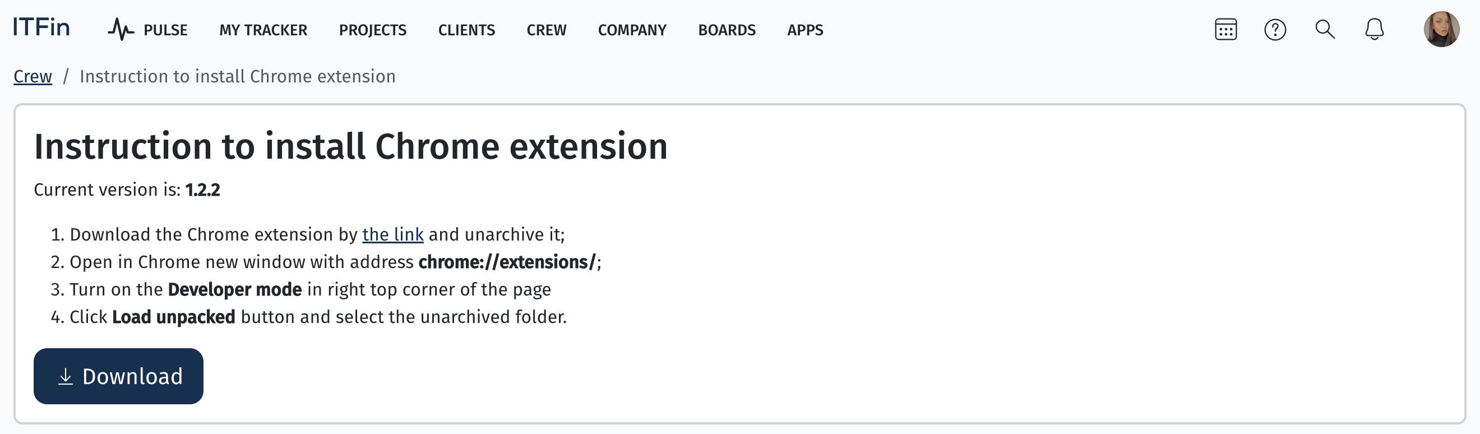Open the user profile avatar
The height and width of the screenshot is (434, 1480).
coord(1441,29)
